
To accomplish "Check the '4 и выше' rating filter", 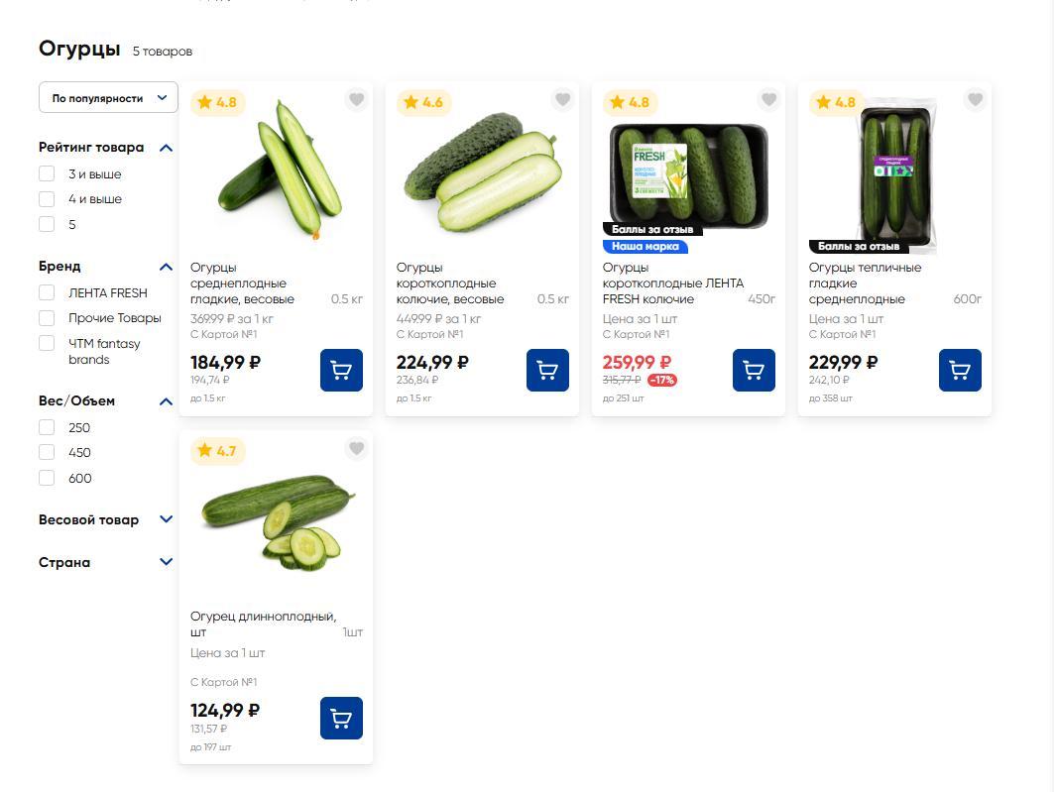I will click(47, 199).
